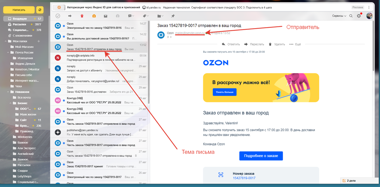This screenshot has height=187, width=380.
Task: Toggle unread dot on Электронный чек 15427819-0017
Action: [64, 175]
